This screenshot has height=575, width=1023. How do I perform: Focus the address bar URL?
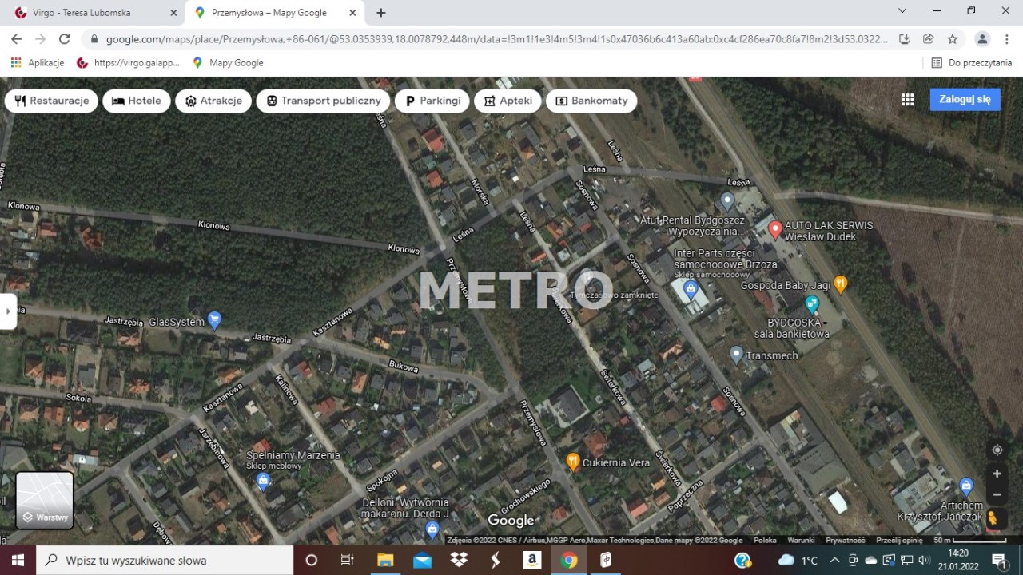pyautogui.click(x=496, y=38)
